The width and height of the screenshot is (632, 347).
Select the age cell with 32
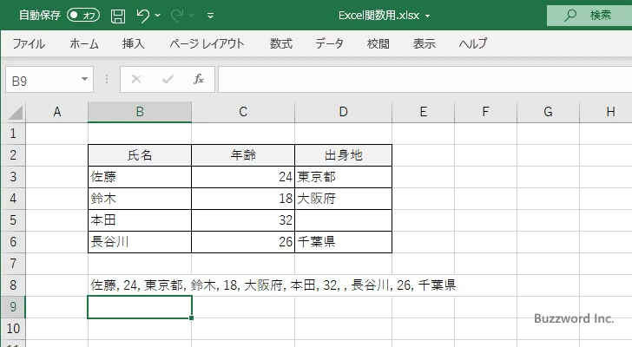pos(243,220)
